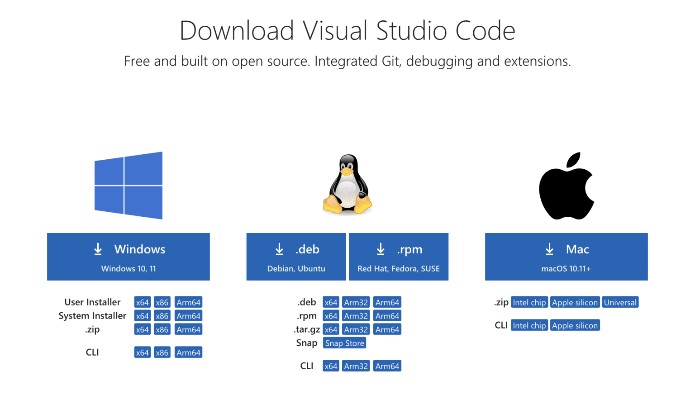Download the Intel chip Mac .zip
Image resolution: width=695 pixels, height=405 pixels.
point(529,302)
